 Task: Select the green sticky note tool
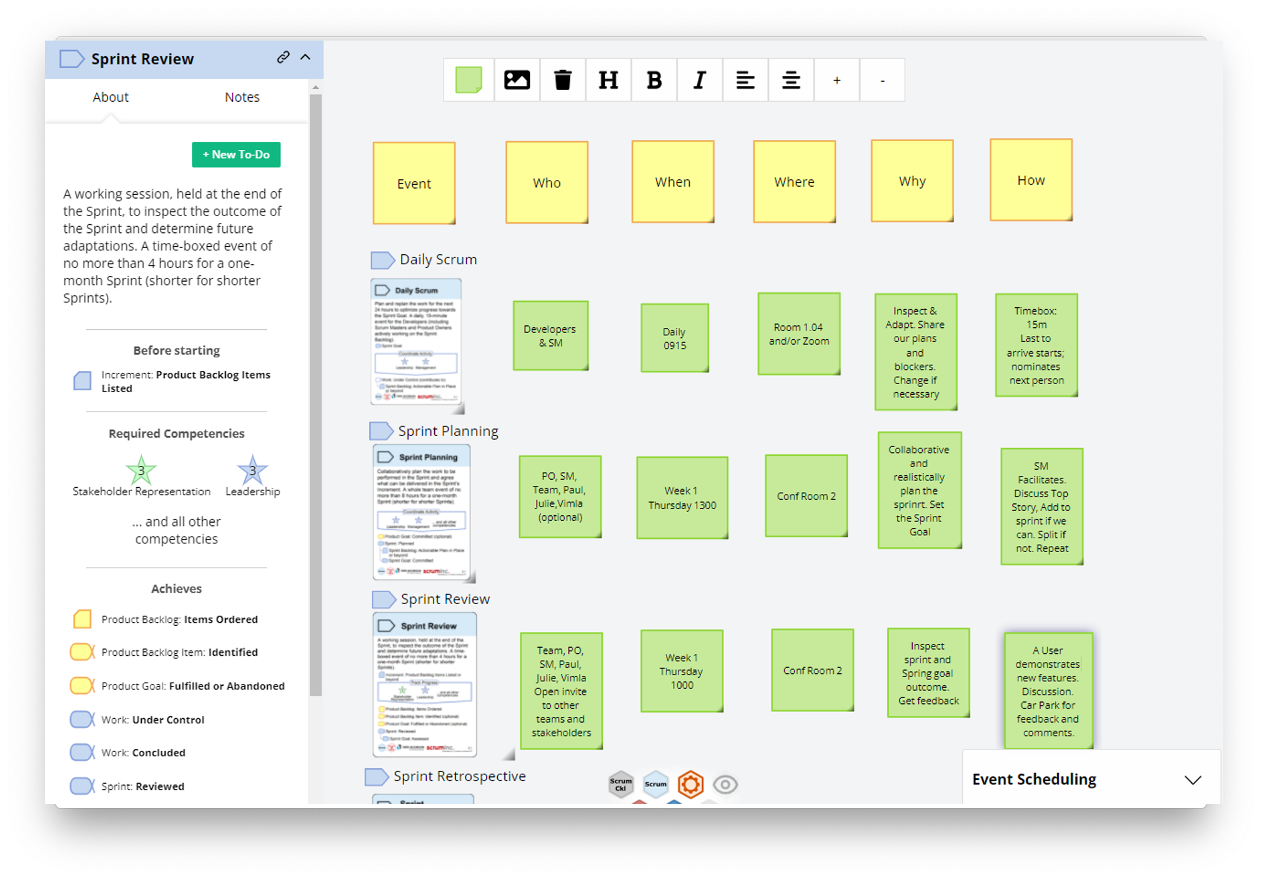(468, 79)
